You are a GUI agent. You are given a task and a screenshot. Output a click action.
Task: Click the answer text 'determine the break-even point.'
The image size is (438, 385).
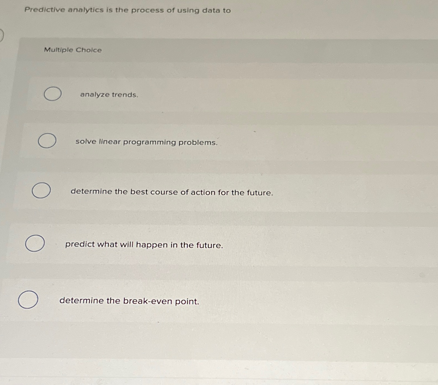click(130, 301)
